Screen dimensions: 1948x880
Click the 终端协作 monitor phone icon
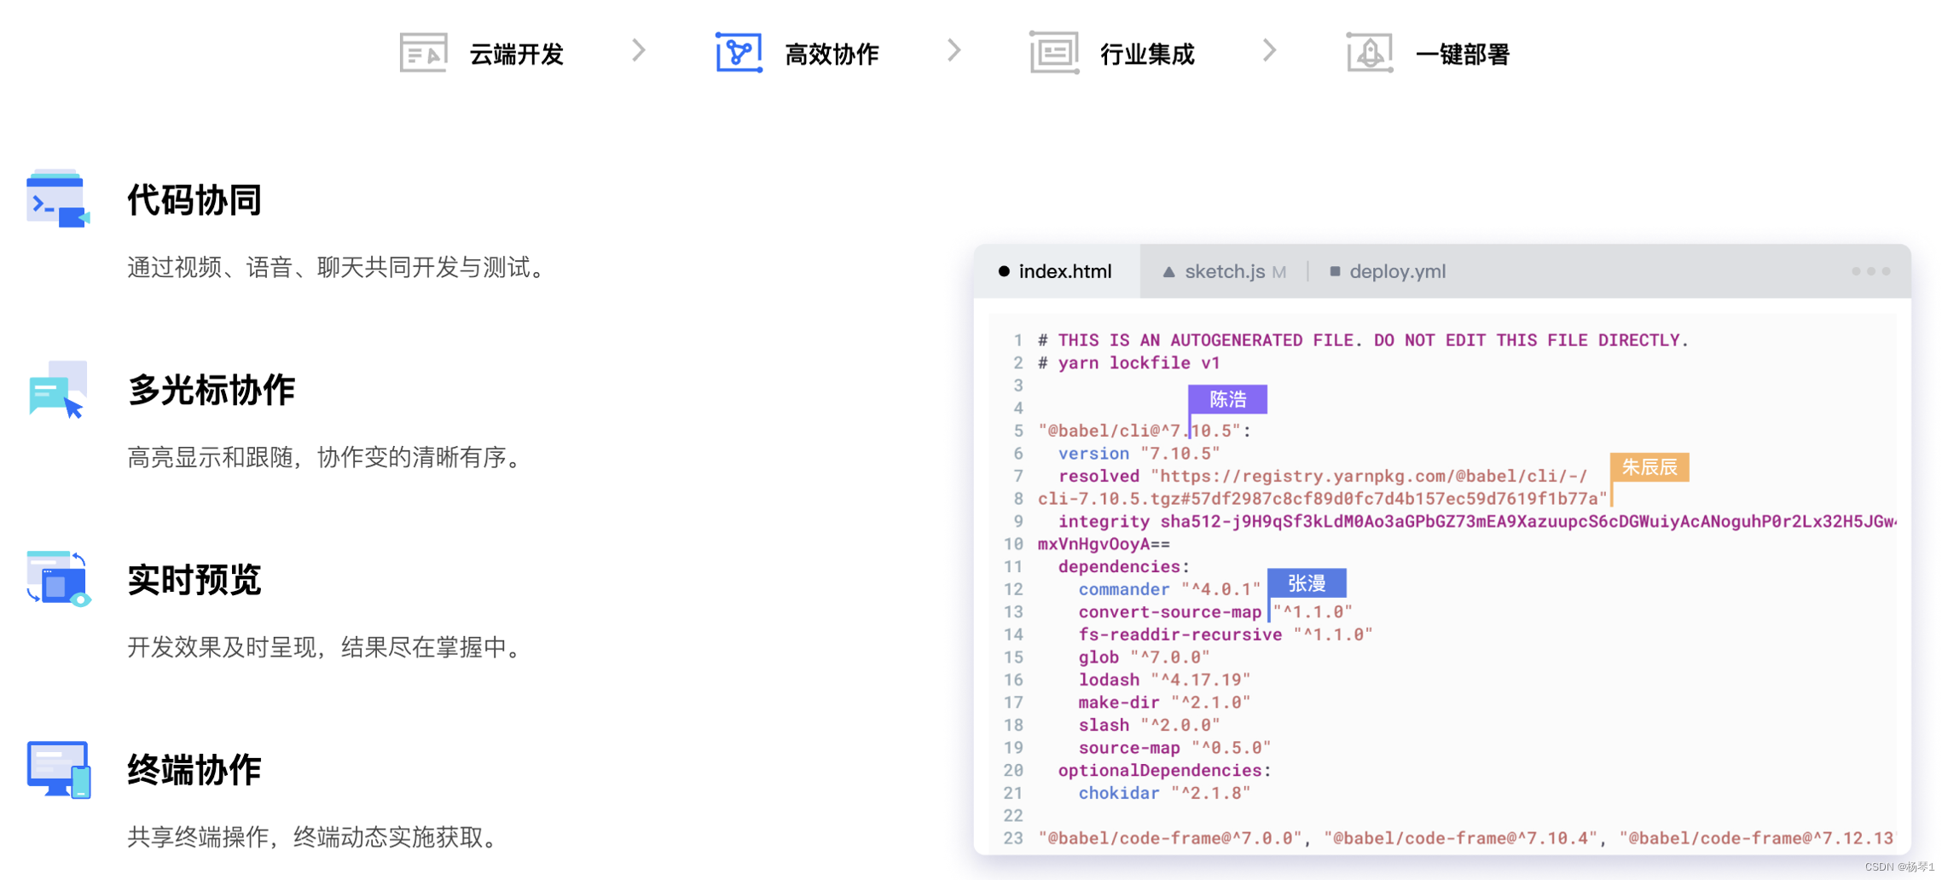click(58, 769)
